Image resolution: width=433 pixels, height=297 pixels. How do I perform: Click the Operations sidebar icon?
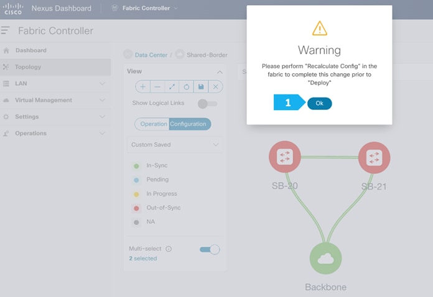coord(6,134)
